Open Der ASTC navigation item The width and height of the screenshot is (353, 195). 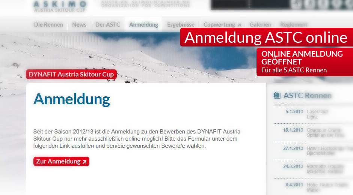(108, 25)
